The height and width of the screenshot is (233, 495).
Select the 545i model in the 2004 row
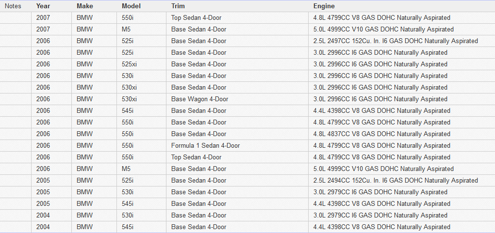coord(129,227)
